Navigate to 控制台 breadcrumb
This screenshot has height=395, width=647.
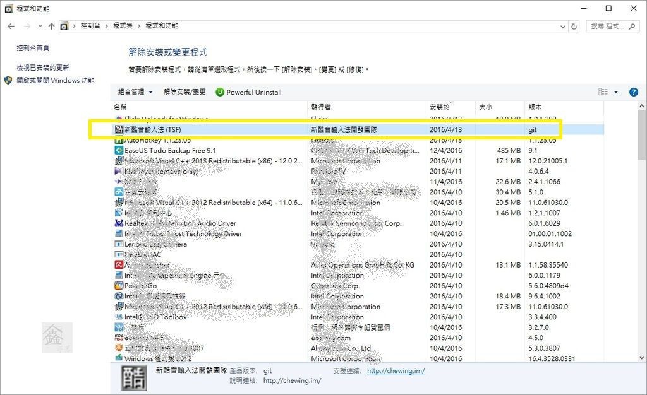tap(90, 26)
